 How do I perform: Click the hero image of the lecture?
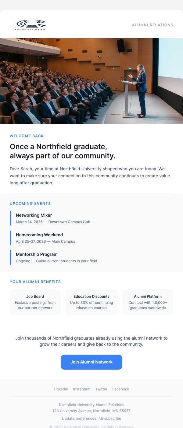point(91,81)
